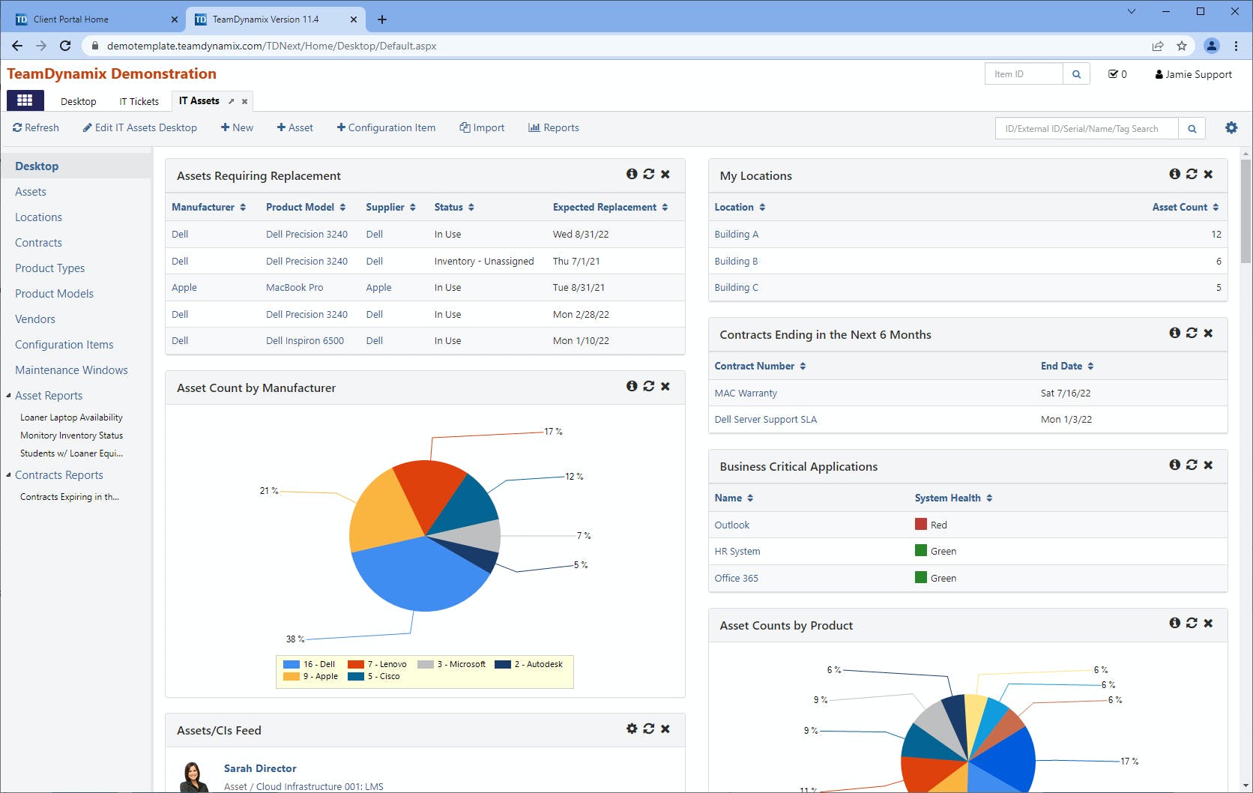Open settings gear on Assets/CIs Feed
The width and height of the screenshot is (1253, 793).
tap(632, 729)
